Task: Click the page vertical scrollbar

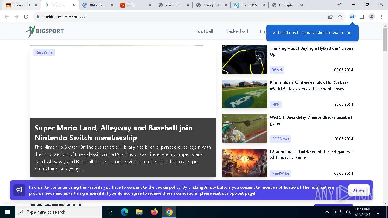Action: coord(385,40)
